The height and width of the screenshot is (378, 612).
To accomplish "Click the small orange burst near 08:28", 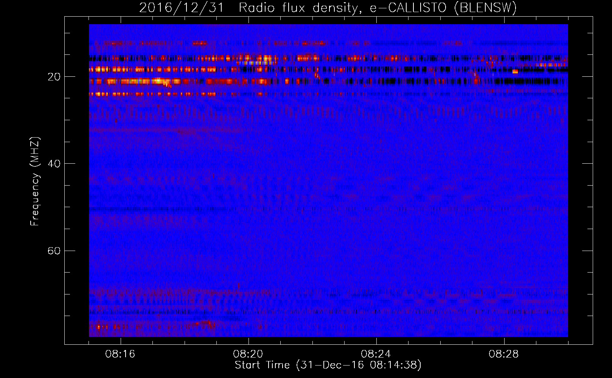I will click(515, 71).
